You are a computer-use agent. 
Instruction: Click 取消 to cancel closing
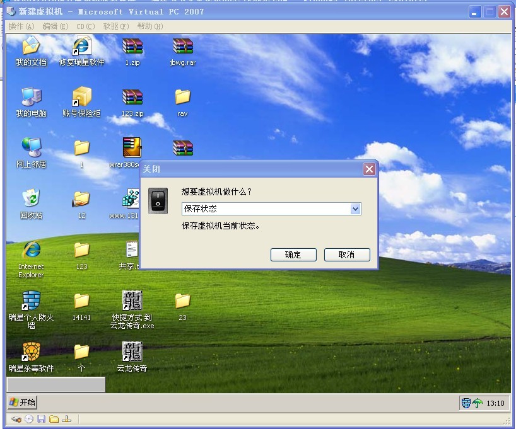[347, 255]
